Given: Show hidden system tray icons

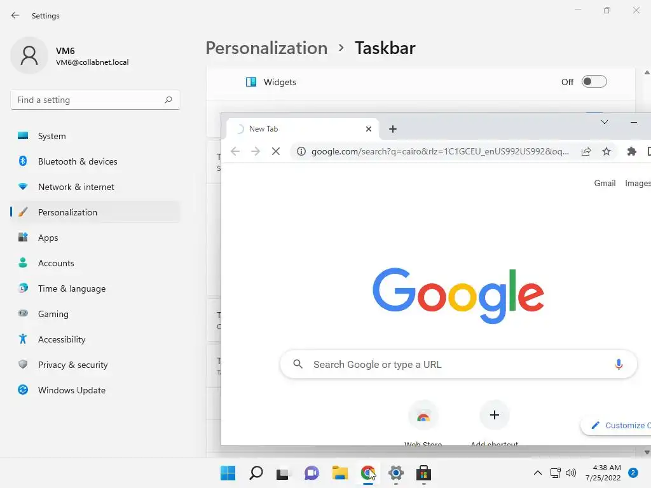Looking at the screenshot, I should coord(537,473).
